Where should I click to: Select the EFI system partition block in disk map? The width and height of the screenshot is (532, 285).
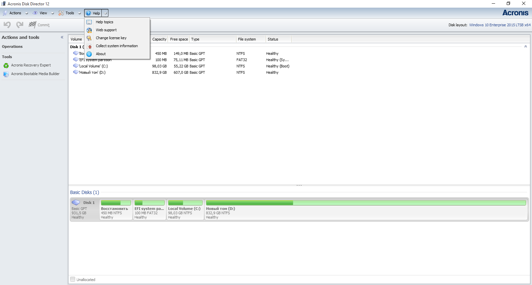[x=149, y=209]
